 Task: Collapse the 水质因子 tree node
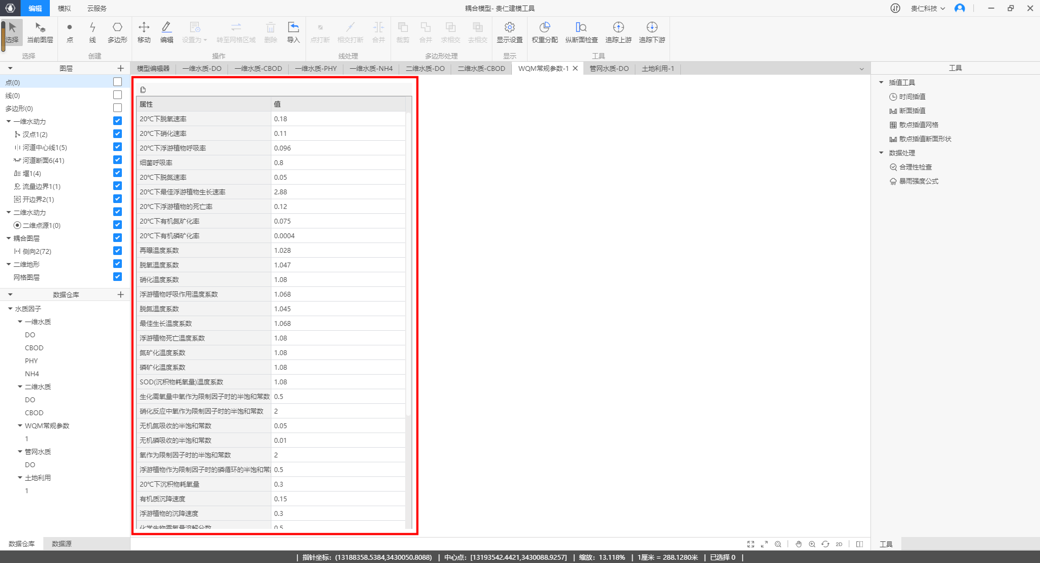[x=10, y=309]
